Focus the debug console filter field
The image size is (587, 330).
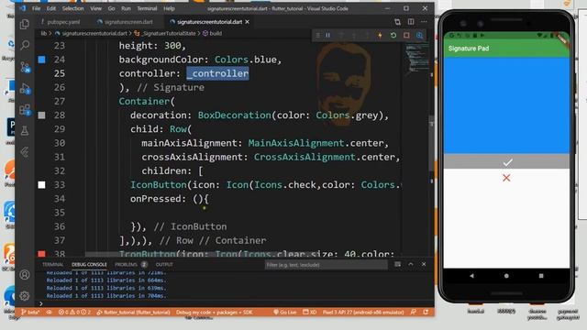coord(327,265)
